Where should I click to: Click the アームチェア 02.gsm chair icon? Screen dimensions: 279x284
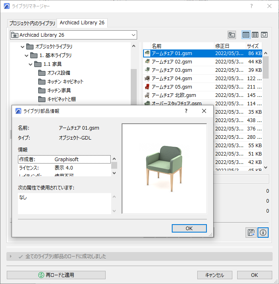tap(147, 62)
